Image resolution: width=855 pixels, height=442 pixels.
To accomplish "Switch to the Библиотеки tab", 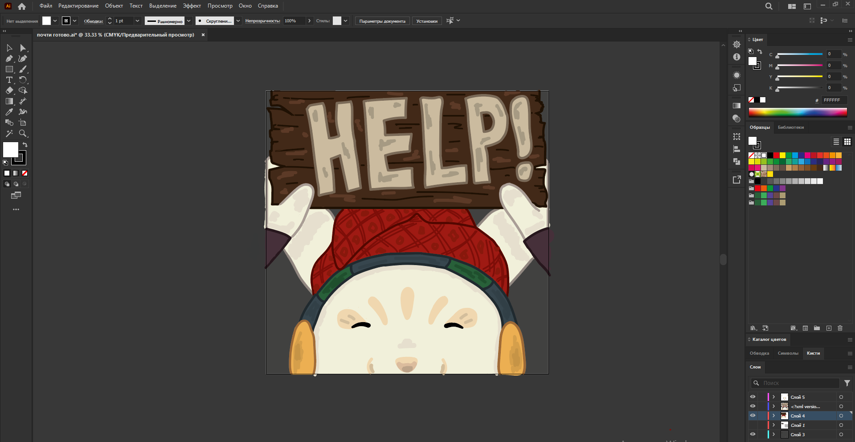I will click(791, 127).
